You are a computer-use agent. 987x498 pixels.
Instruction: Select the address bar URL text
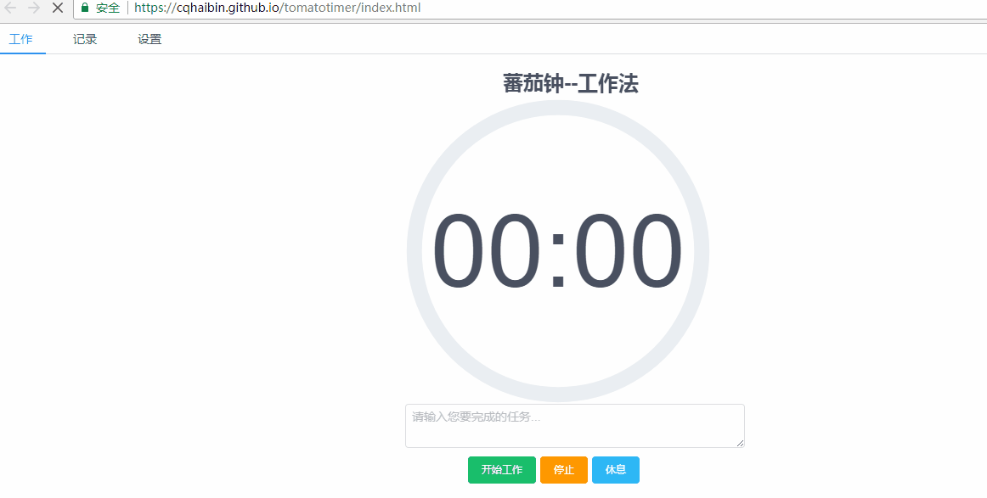(276, 8)
